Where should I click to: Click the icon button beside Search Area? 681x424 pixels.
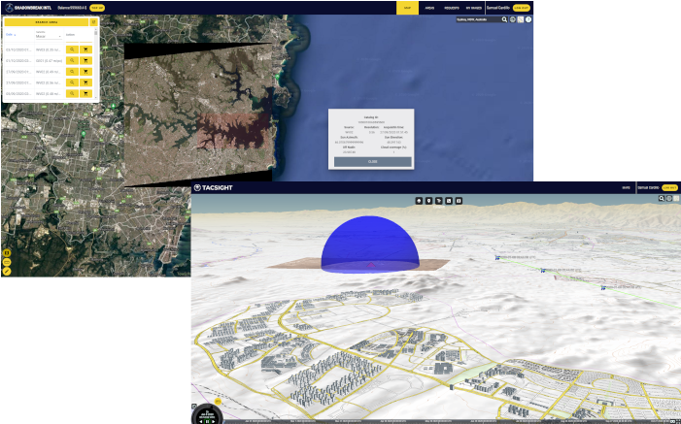pos(93,22)
